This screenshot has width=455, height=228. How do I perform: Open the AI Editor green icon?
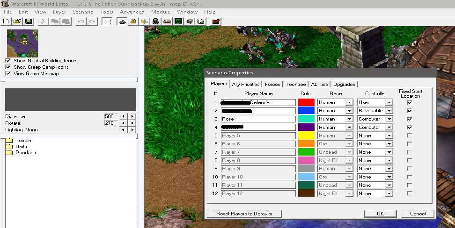[178, 21]
